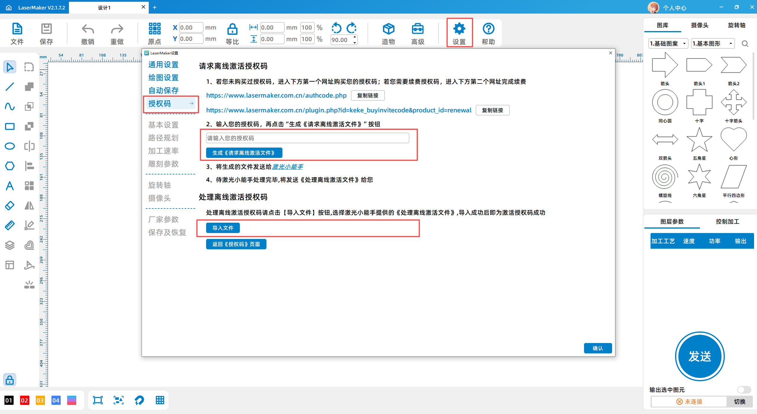
Task: Increase the rotation angle stepper
Action: (355, 37)
